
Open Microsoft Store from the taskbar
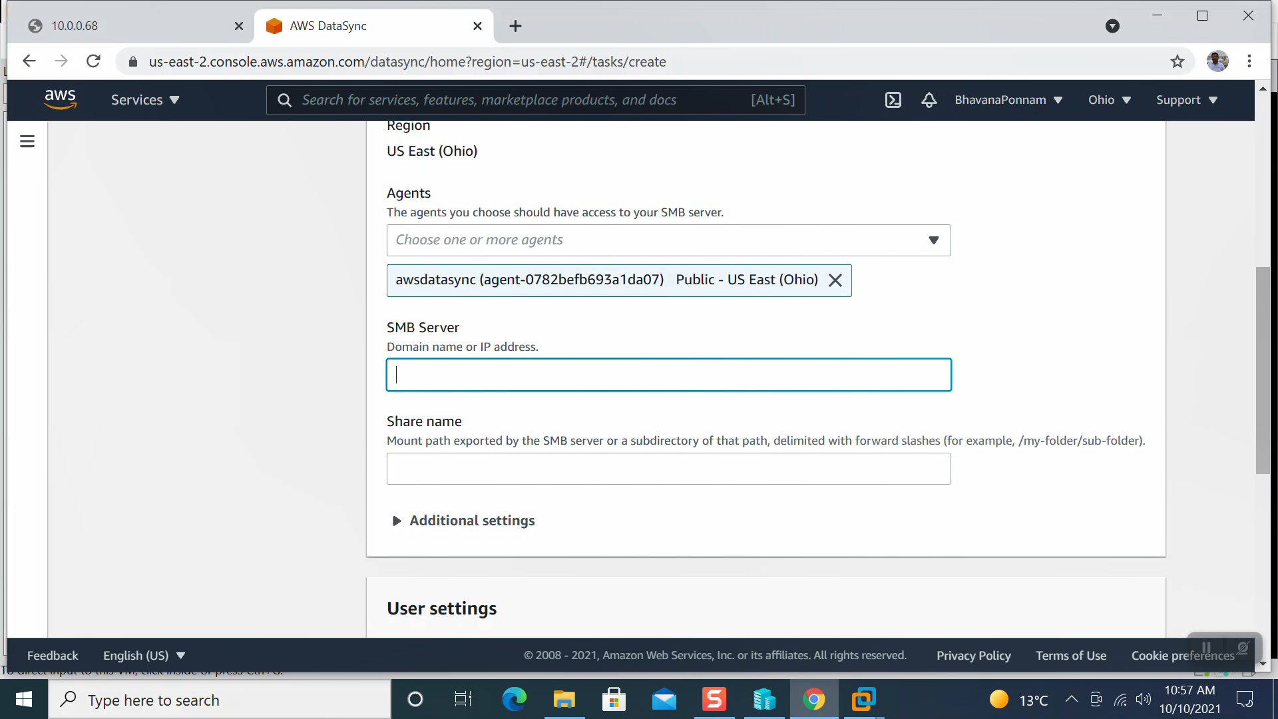tap(614, 699)
